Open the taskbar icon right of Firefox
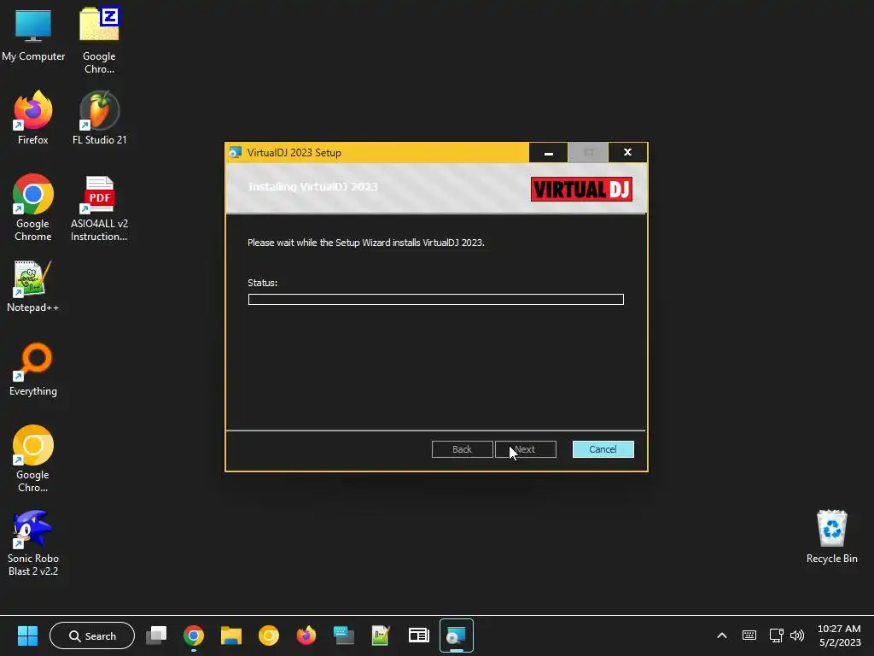Viewport: 874px width, 656px height. 343,635
